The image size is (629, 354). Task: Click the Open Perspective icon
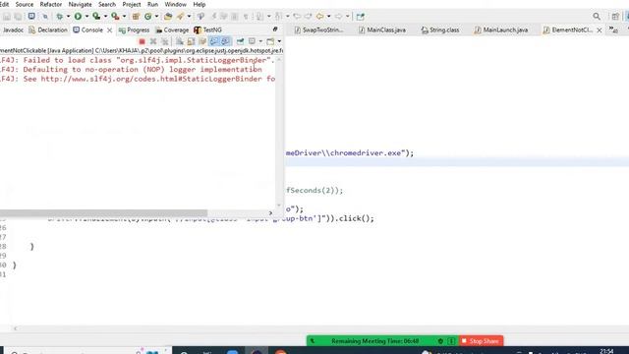coord(615,17)
